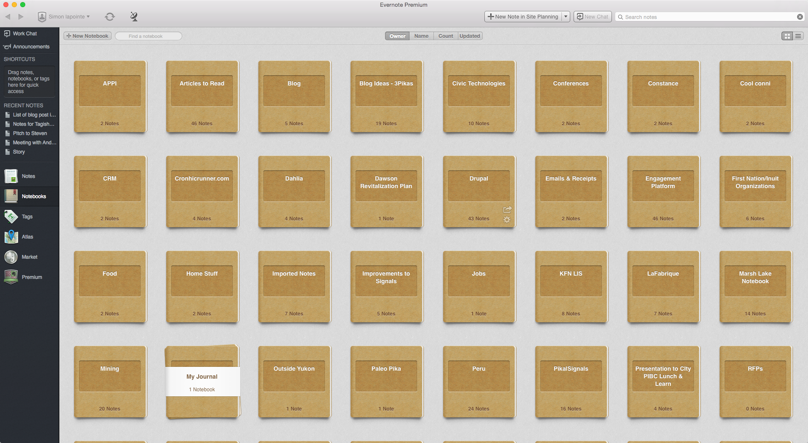
Task: Open recent note Notes for Tagish…
Action: (x=30, y=124)
